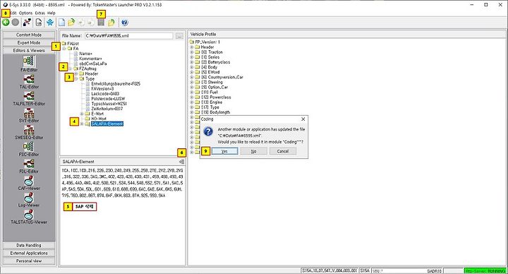Click the grey stop circle icon
The image size is (508, 274).
[x=16, y=22]
